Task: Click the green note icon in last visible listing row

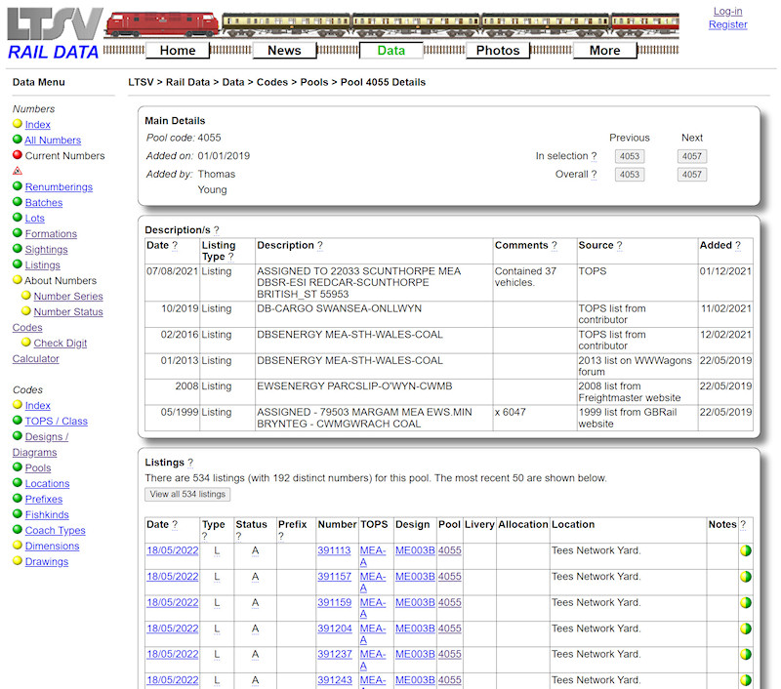Action: click(x=746, y=680)
